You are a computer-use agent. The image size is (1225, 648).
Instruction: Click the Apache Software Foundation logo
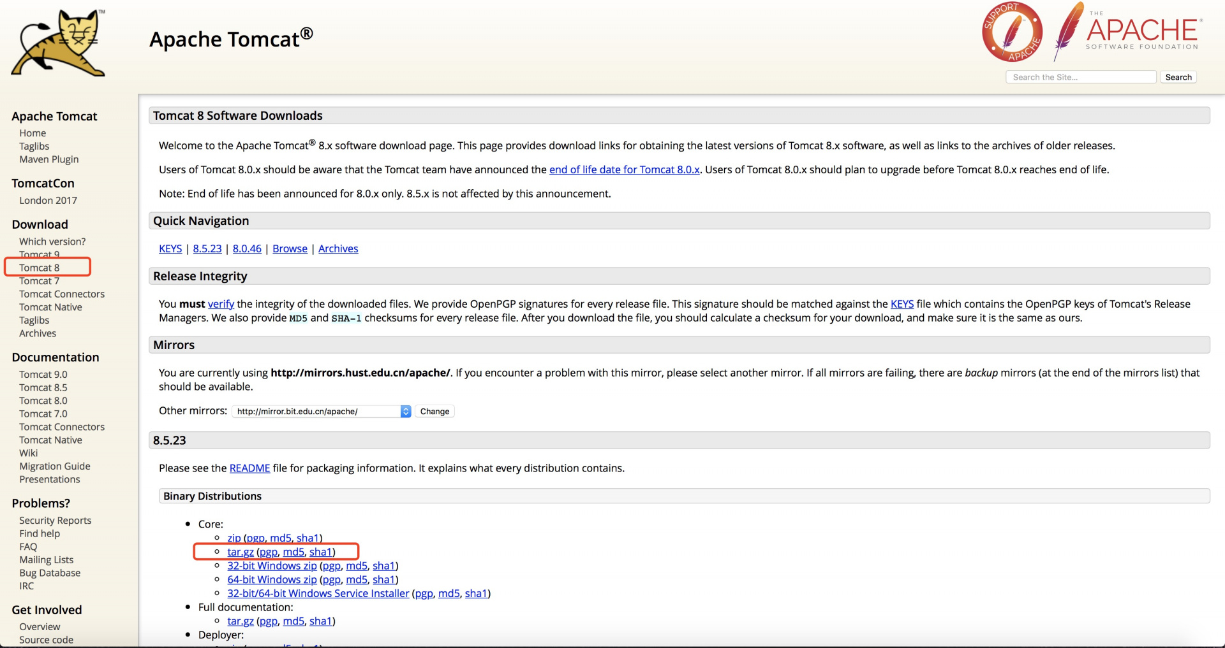pyautogui.click(x=1128, y=31)
